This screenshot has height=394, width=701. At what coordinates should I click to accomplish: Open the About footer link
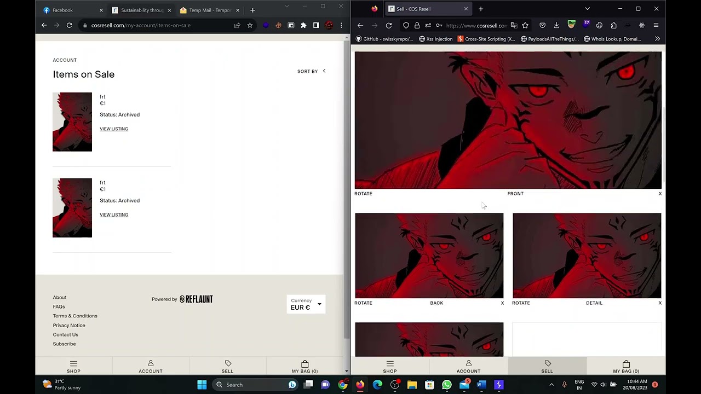tap(60, 297)
